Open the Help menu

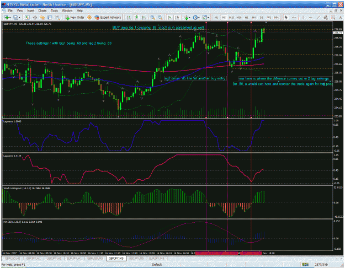[79, 10]
